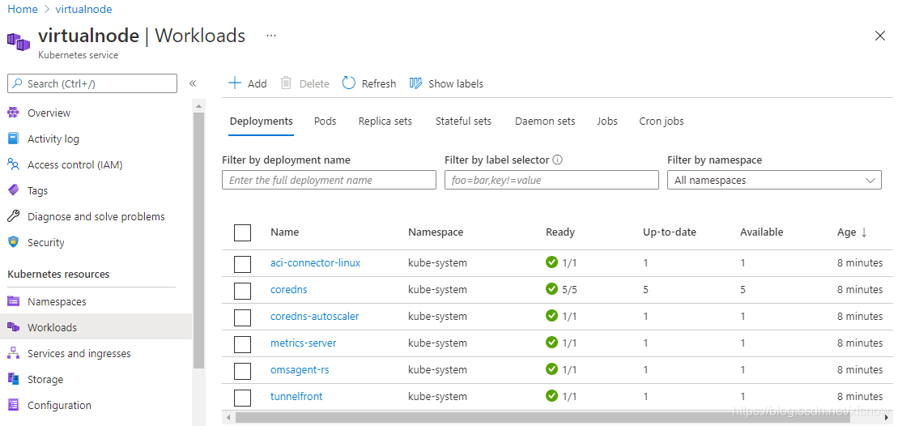Click the Namespaces icon in sidebar
Viewport: 898px width, 426px height.
click(x=13, y=301)
